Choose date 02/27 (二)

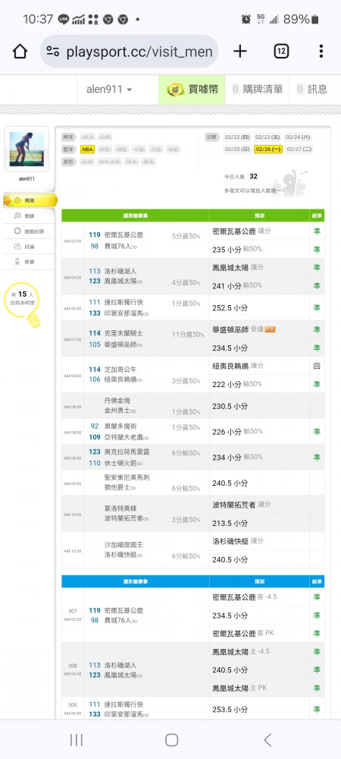tap(299, 150)
